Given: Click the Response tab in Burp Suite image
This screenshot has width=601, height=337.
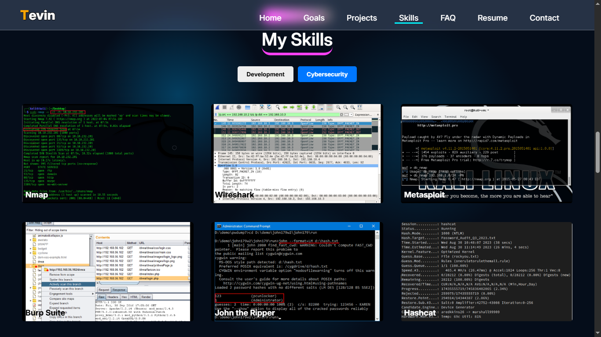Looking at the screenshot, I should 119,290.
